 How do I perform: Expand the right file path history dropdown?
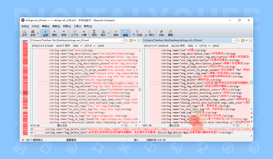234,40
